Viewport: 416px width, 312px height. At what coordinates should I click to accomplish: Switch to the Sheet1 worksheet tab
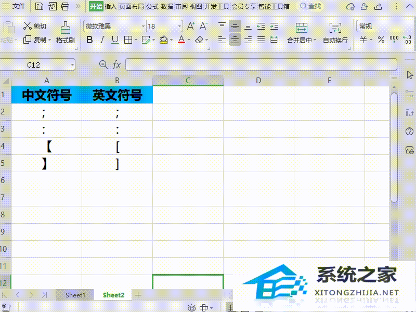coord(75,295)
